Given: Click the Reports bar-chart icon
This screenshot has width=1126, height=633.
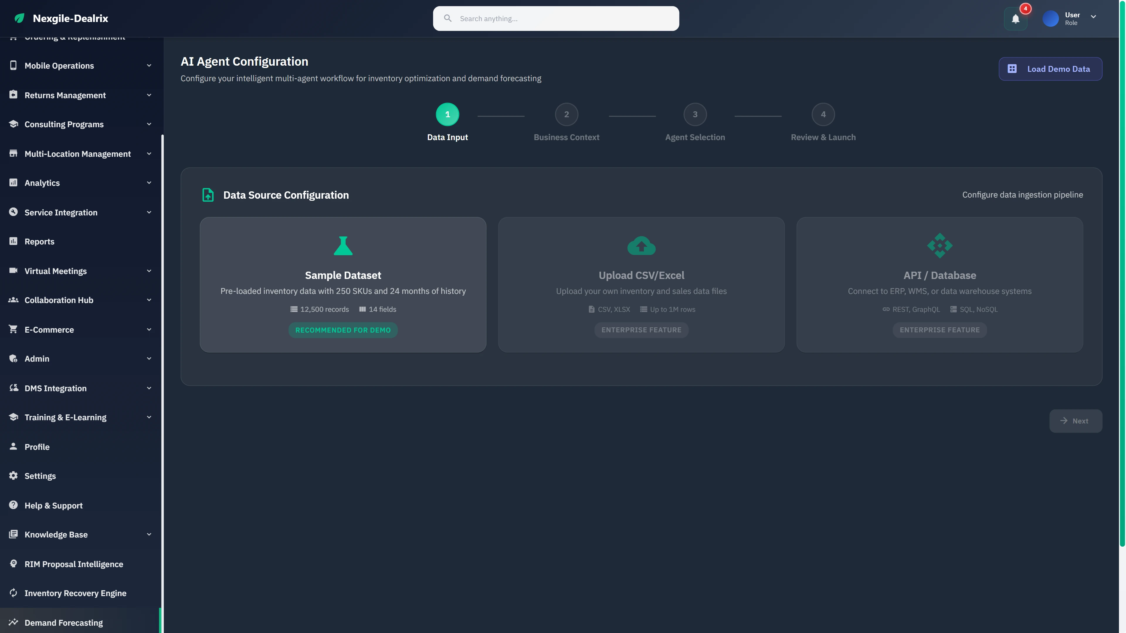Looking at the screenshot, I should point(13,241).
